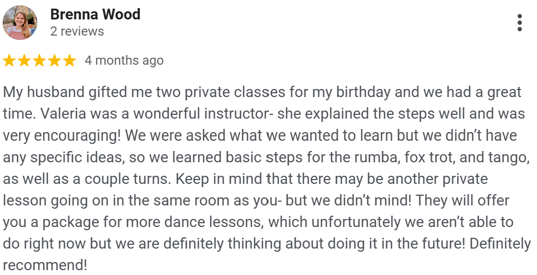Click the "4 months ago" timestamp

click(x=124, y=60)
